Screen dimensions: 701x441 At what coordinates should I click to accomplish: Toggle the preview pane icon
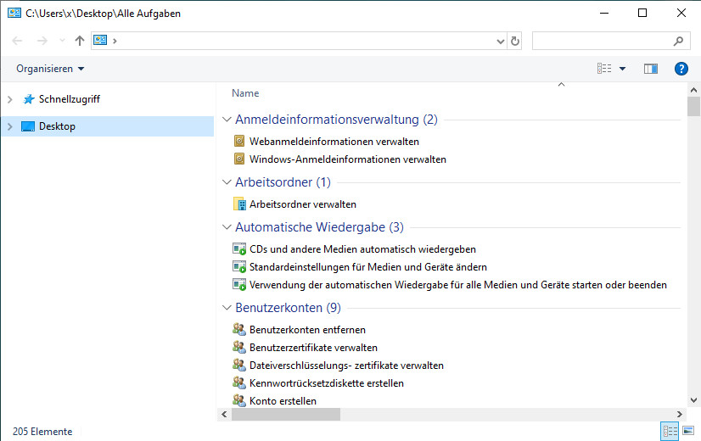click(651, 69)
